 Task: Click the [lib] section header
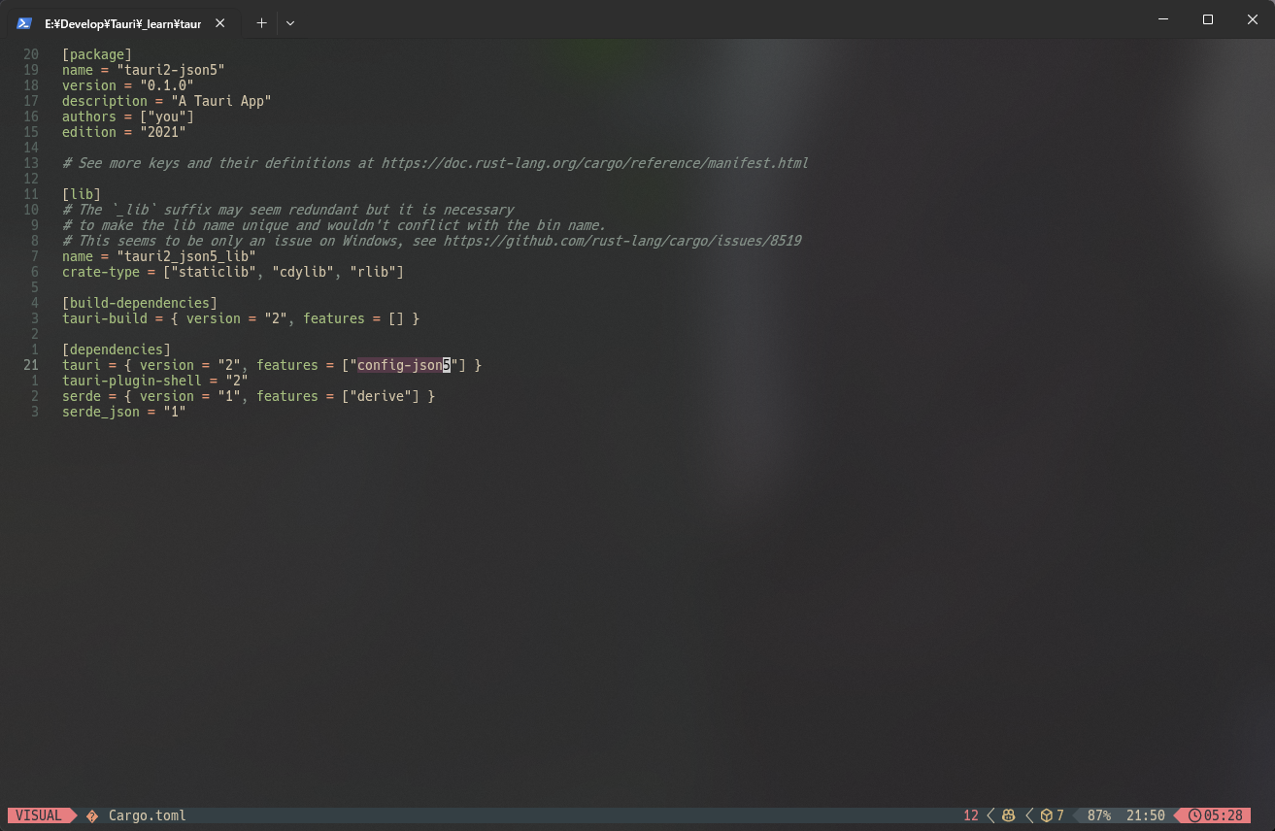tap(82, 194)
